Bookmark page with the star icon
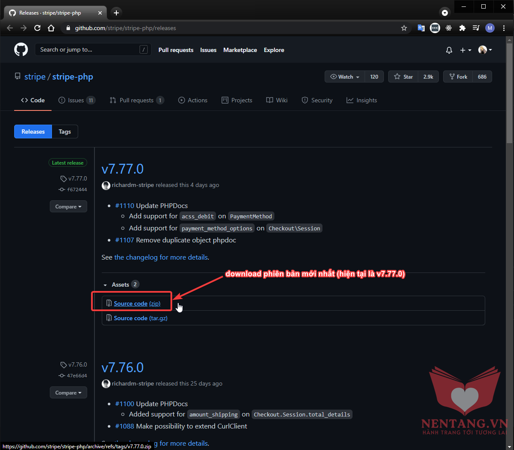This screenshot has height=450, width=514. 404,28
